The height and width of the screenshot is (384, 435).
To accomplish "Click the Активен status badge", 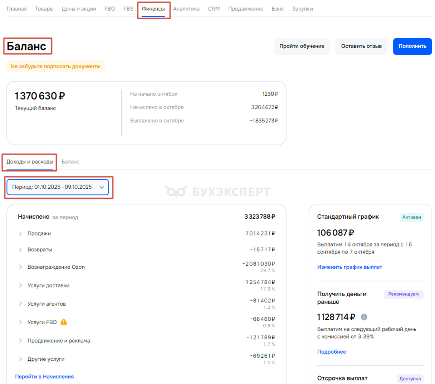I will tap(411, 217).
